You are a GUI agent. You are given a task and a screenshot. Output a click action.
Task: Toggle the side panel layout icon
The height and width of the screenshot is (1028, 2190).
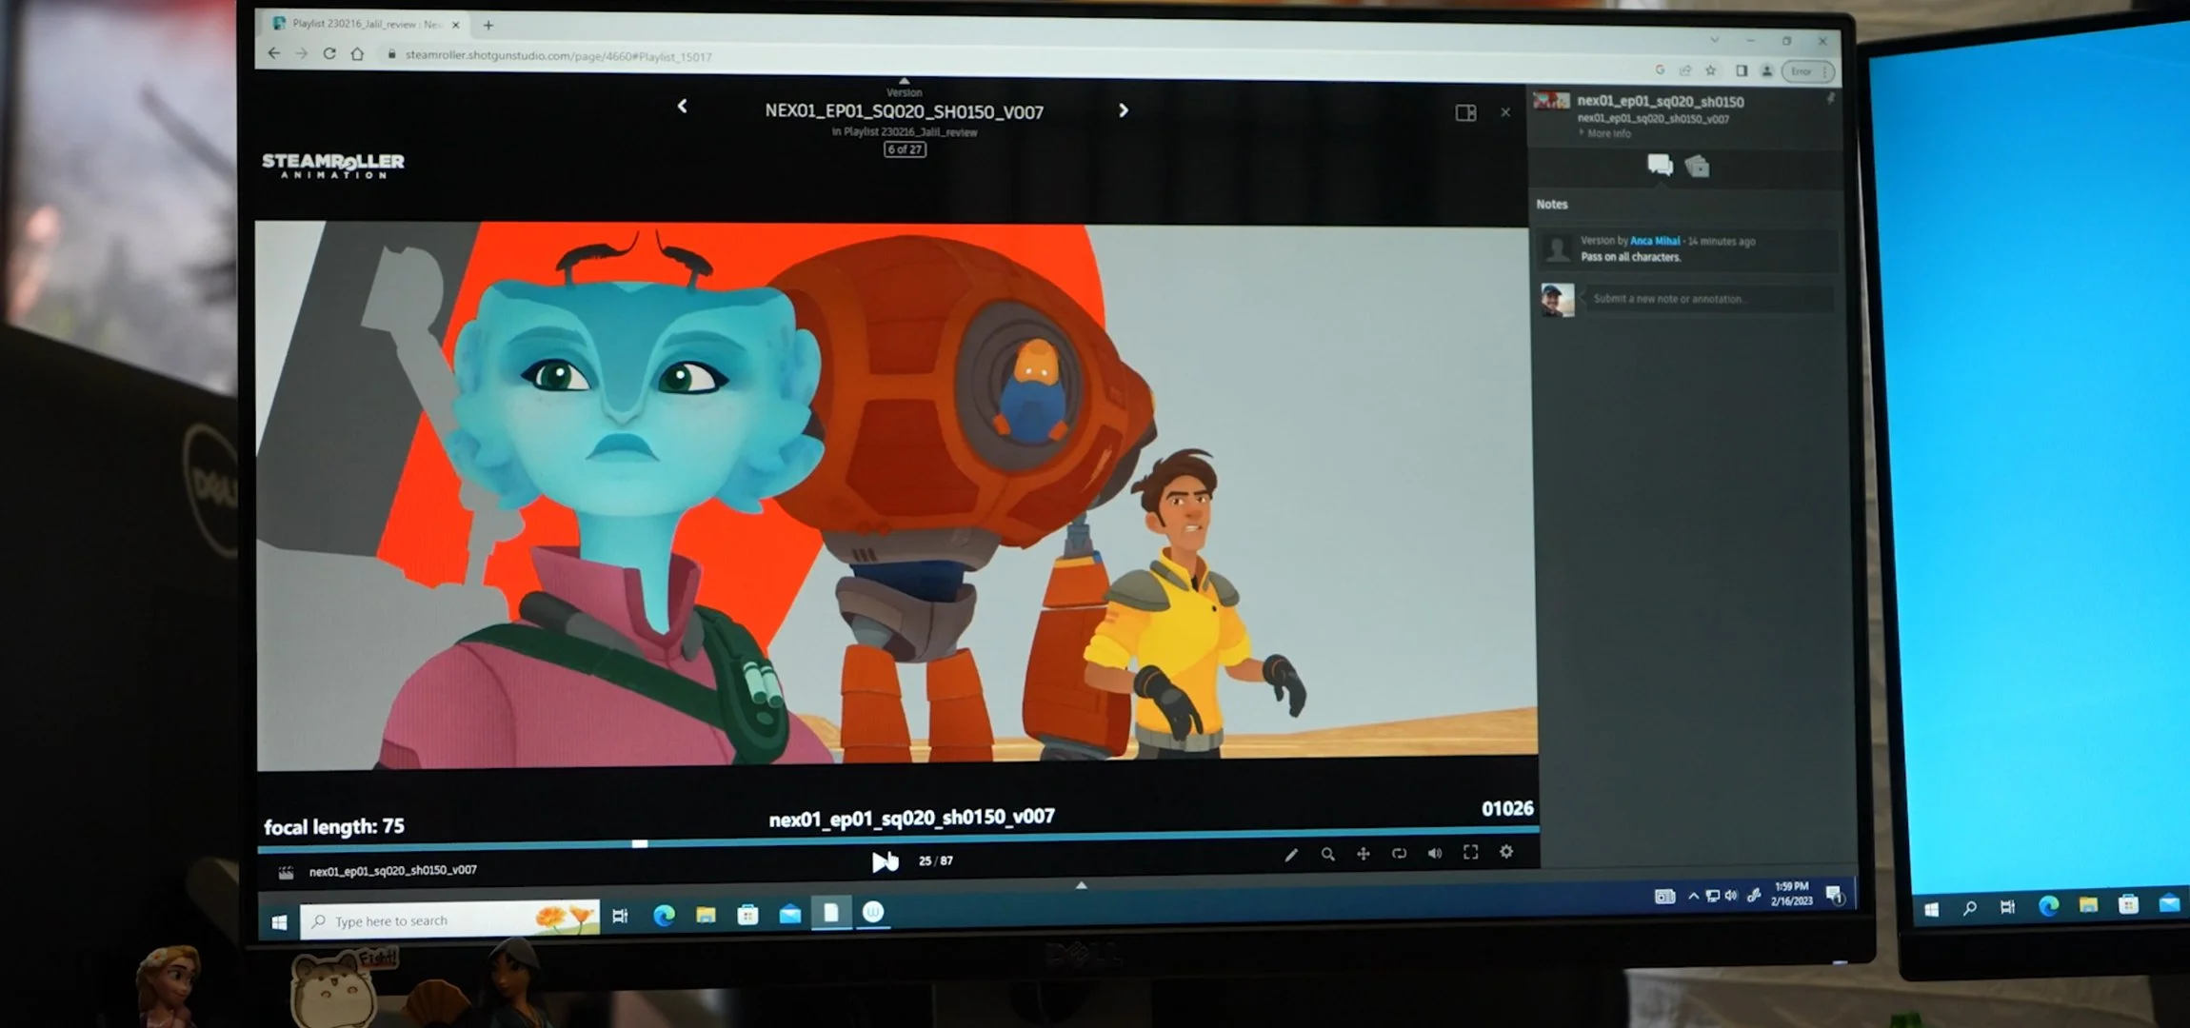tap(1465, 113)
